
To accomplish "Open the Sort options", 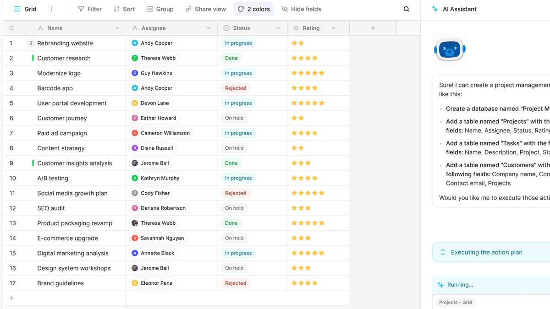I will coord(124,9).
